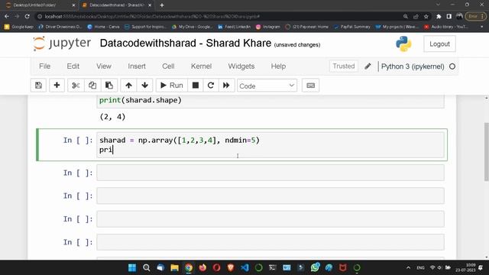Click the Logout button
Image resolution: width=489 pixels, height=275 pixels.
(439, 44)
